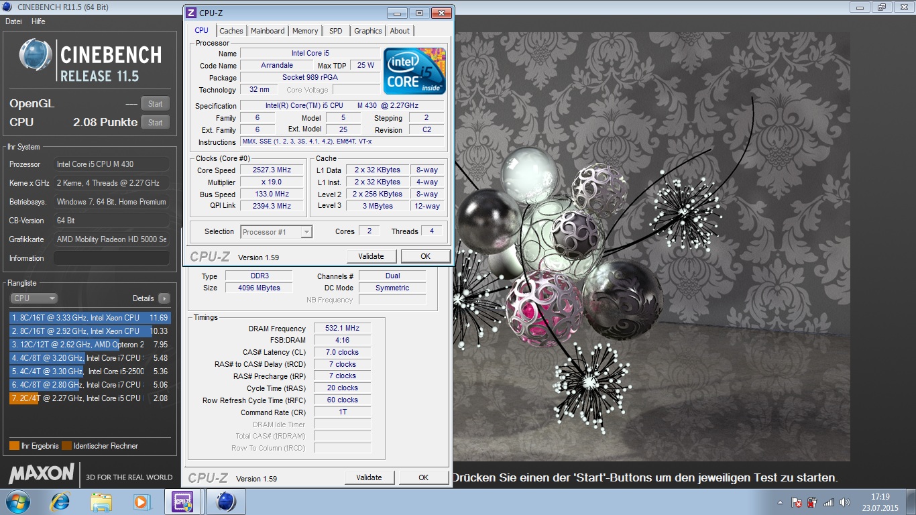Select ranking row 3 AMD Opteron 7.95
Viewport: 916px width, 515px height.
[90, 345]
